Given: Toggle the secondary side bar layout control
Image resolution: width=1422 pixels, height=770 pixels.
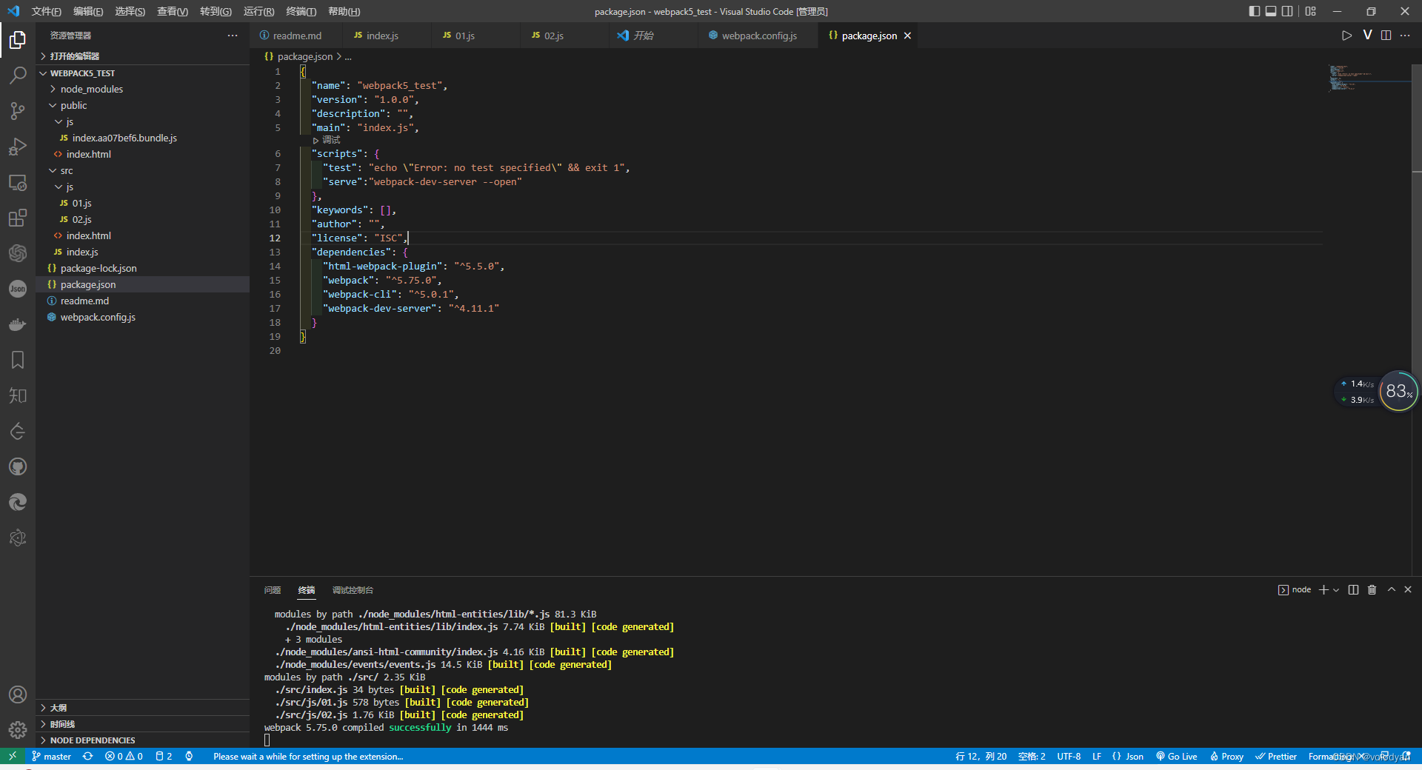Looking at the screenshot, I should coord(1288,11).
